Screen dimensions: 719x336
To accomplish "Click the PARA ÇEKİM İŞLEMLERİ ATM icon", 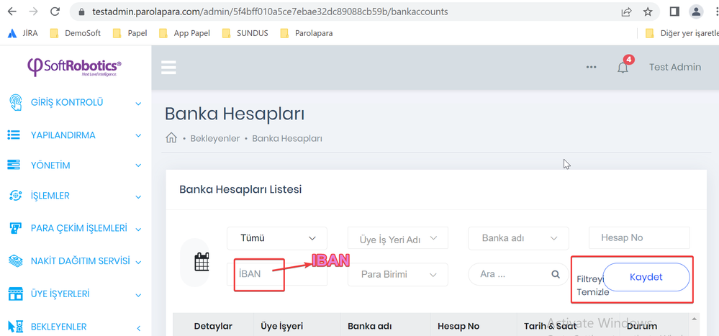I will [15, 228].
